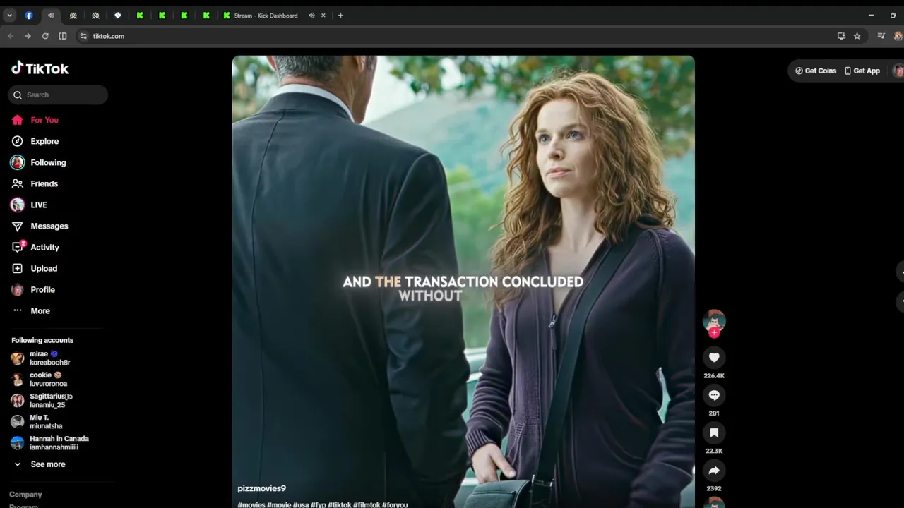The height and width of the screenshot is (508, 904).
Task: Click the #movies hashtag
Action: pos(251,504)
